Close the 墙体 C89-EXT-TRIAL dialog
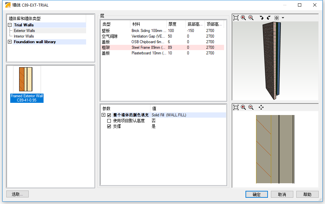This screenshot has width=325, height=204. pos(315,5)
